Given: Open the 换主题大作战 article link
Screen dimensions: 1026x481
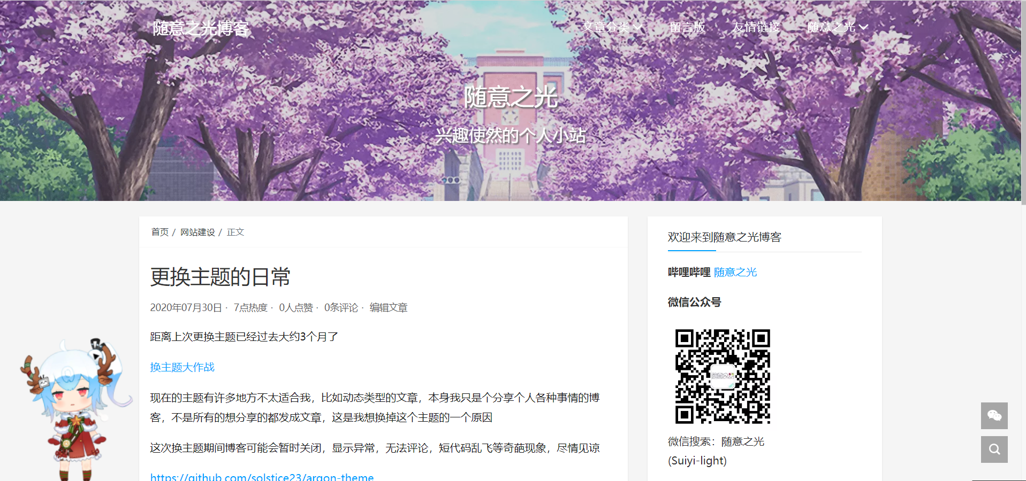Looking at the screenshot, I should pos(182,367).
